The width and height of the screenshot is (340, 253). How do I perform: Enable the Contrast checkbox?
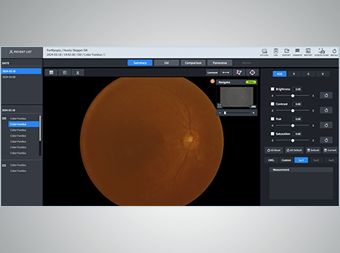click(273, 104)
